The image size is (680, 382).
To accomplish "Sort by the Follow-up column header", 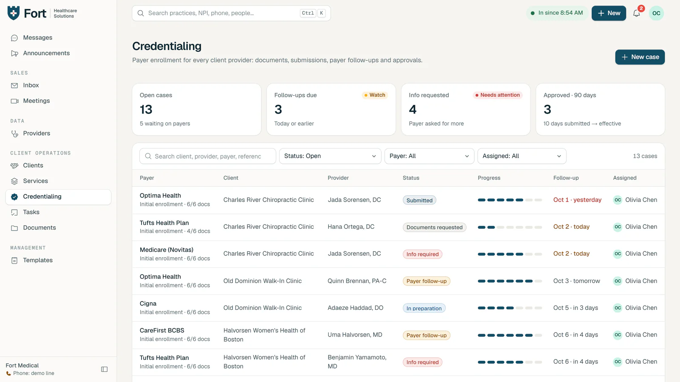I will (x=566, y=178).
